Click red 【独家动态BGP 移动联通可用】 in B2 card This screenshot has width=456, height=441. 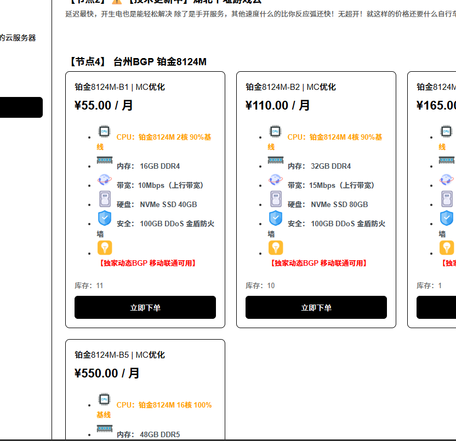(319, 263)
